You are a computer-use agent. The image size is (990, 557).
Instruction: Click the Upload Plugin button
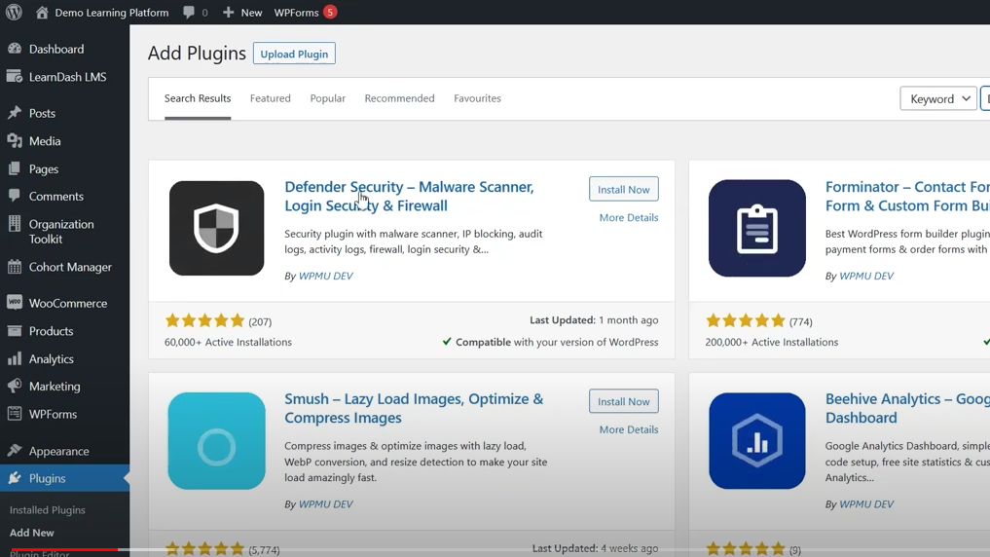click(294, 54)
